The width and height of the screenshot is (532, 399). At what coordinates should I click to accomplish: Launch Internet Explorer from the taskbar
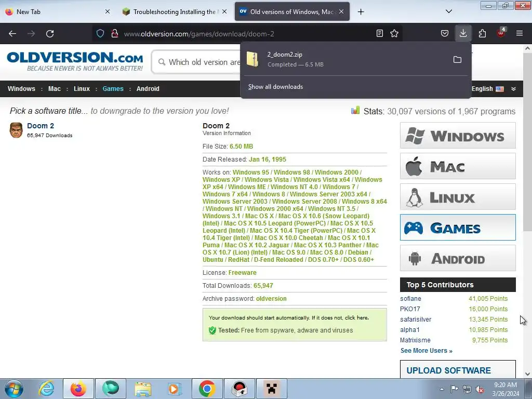pos(46,389)
